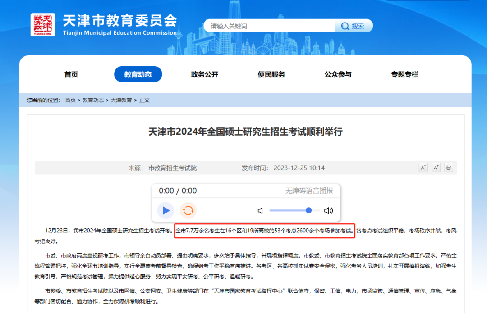This screenshot has height=313, width=487.
Task: Adjust the audio volume slider
Action: point(295,211)
